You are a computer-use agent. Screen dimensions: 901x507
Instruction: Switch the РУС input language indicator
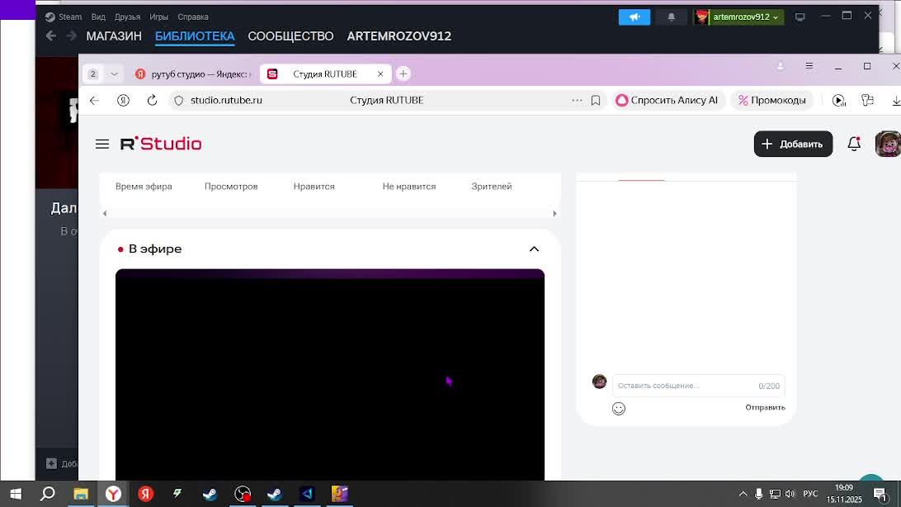click(810, 494)
